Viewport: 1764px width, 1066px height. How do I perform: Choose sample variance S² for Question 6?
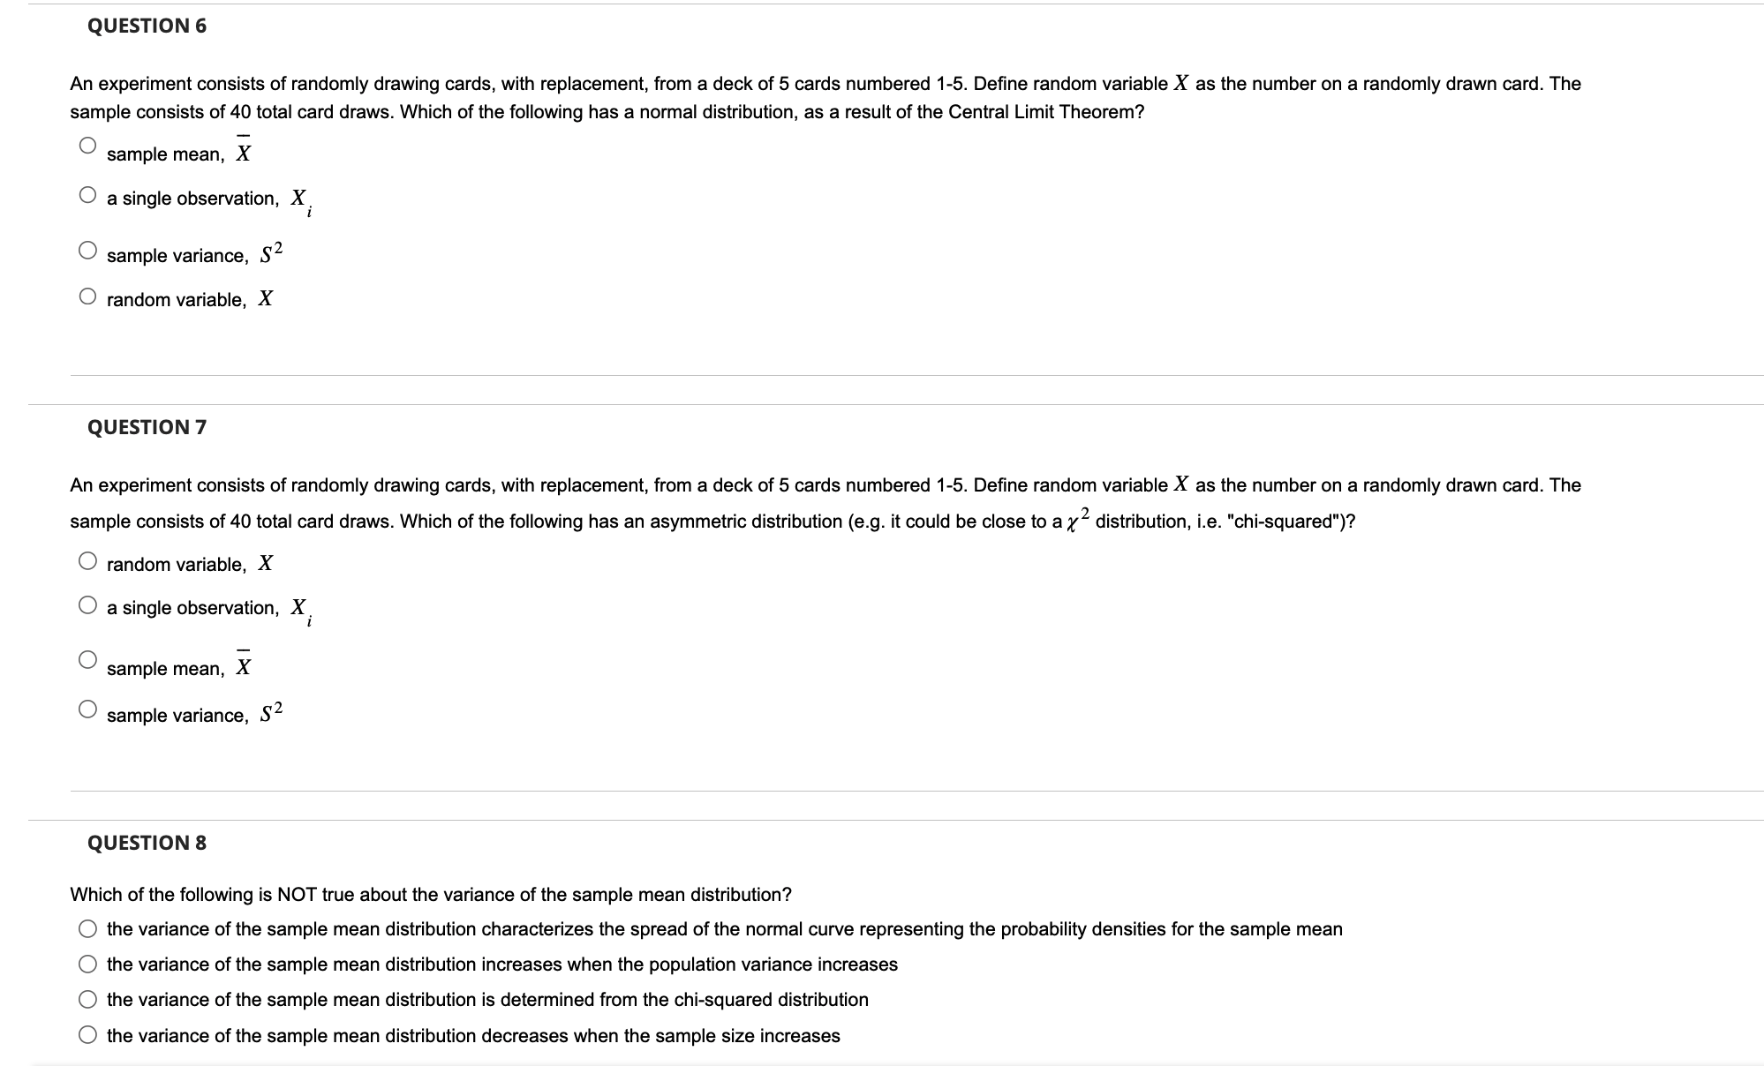pos(87,250)
